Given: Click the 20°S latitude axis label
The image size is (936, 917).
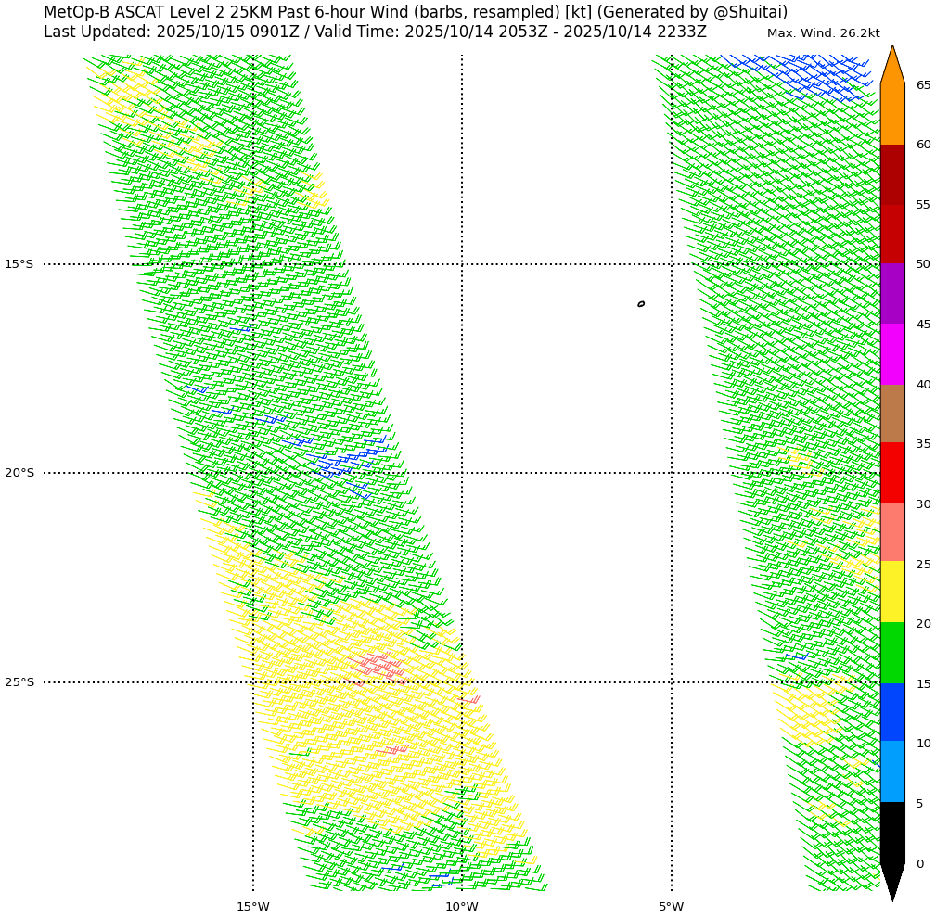Looking at the screenshot, I should [19, 473].
